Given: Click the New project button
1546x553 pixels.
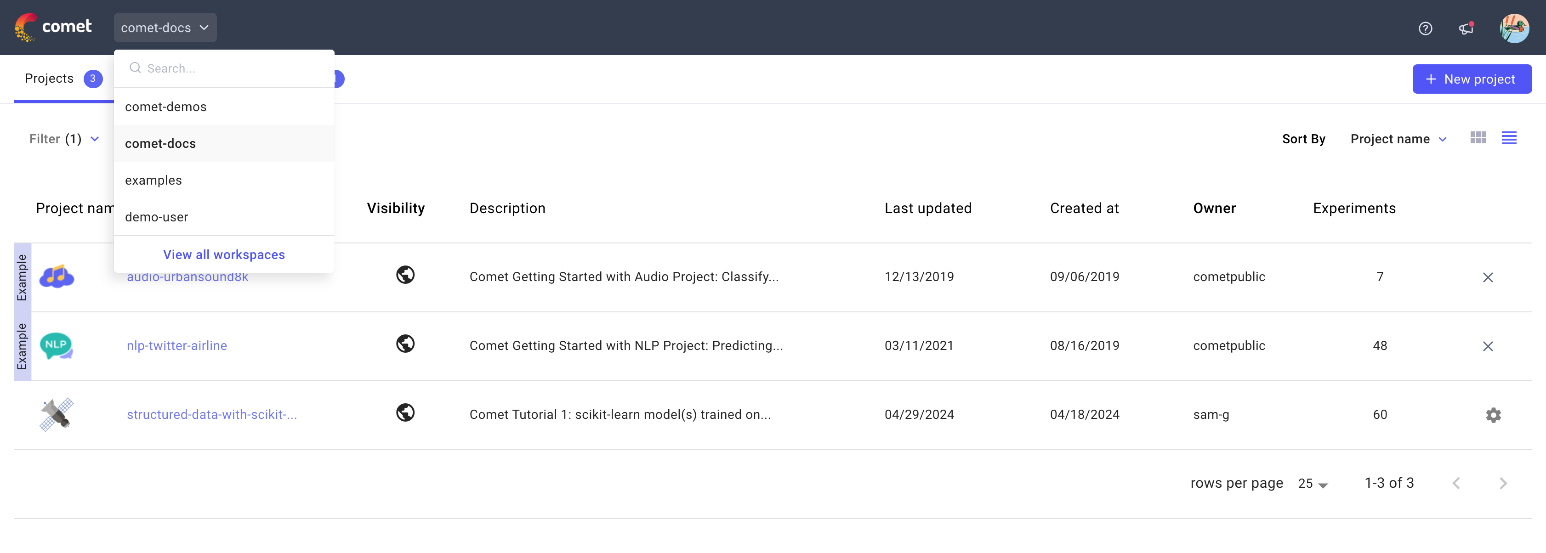Looking at the screenshot, I should point(1472,79).
